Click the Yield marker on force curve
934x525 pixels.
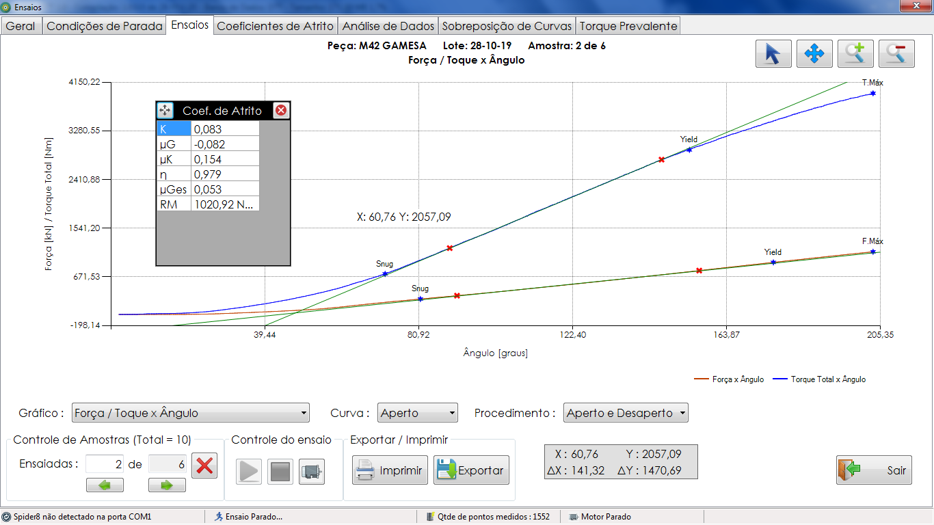(x=773, y=262)
